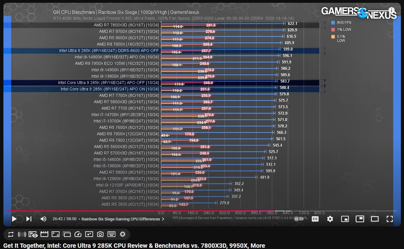
Task: Click the AMD R9 7950X ECO 105W label
Action: tap(117, 63)
